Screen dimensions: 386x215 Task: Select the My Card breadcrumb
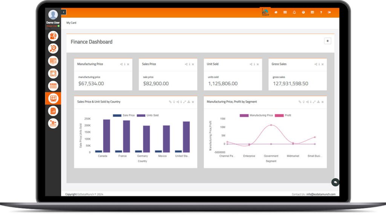(71, 23)
